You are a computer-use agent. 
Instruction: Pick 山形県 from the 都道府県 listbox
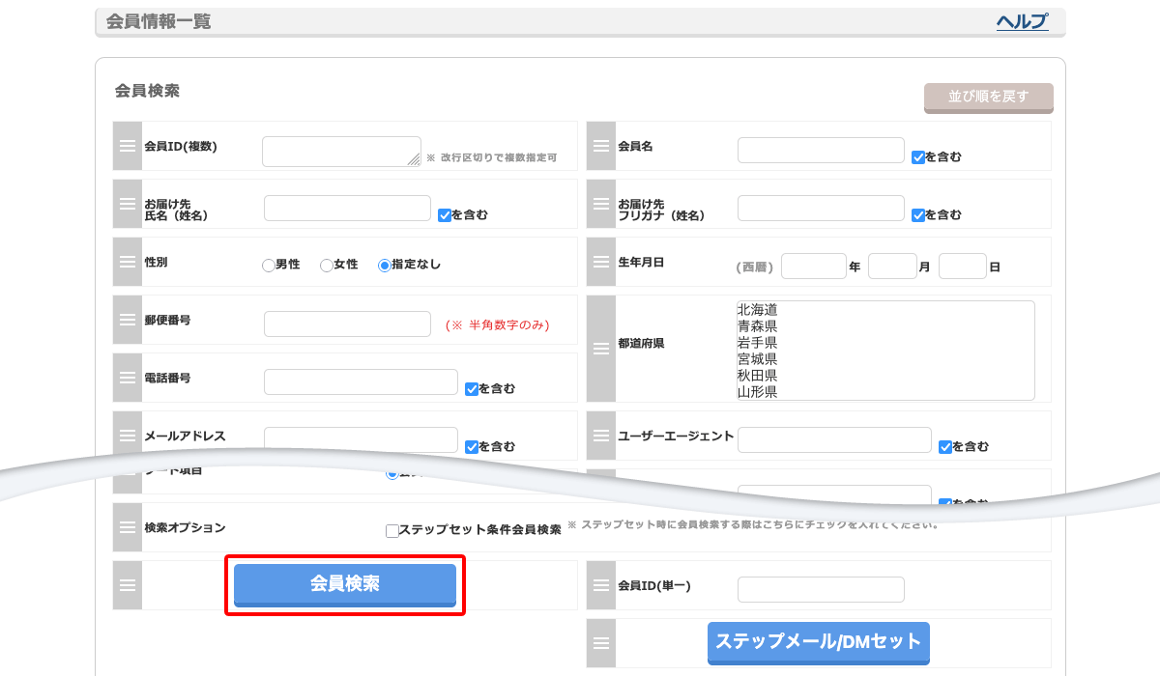[x=758, y=392]
